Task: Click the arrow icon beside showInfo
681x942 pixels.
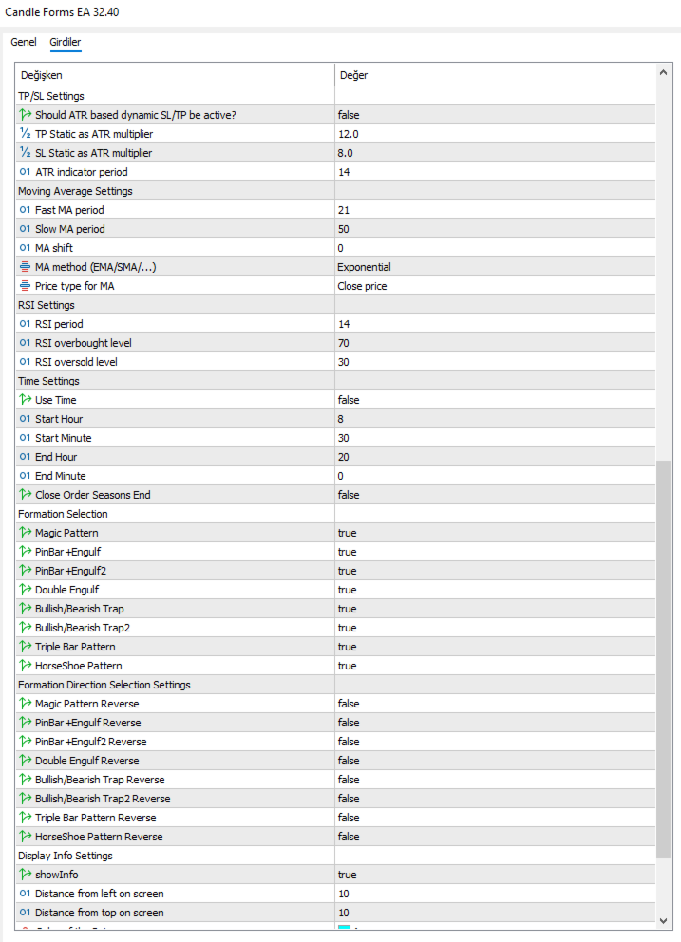Action: tap(26, 875)
